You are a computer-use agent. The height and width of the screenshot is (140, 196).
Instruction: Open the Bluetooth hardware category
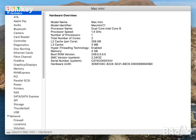20,29
